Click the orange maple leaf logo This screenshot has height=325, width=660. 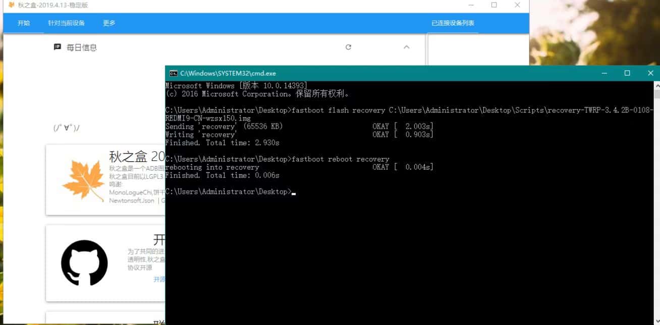pyautogui.click(x=83, y=180)
